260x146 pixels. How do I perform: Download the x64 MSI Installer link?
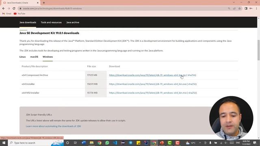pyautogui.click(x=148, y=93)
